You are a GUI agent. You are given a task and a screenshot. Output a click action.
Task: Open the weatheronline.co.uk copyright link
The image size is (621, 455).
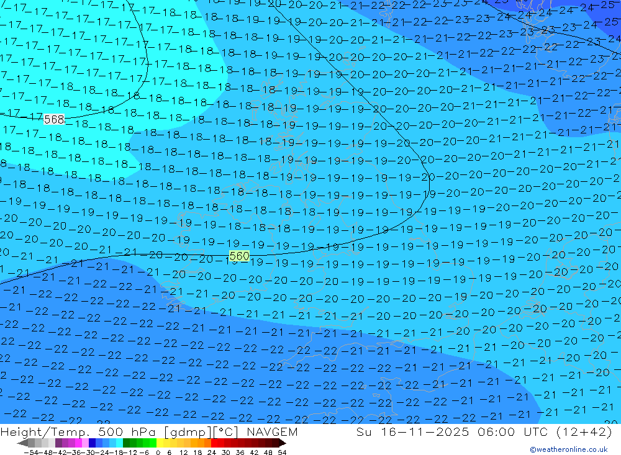tap(569, 449)
